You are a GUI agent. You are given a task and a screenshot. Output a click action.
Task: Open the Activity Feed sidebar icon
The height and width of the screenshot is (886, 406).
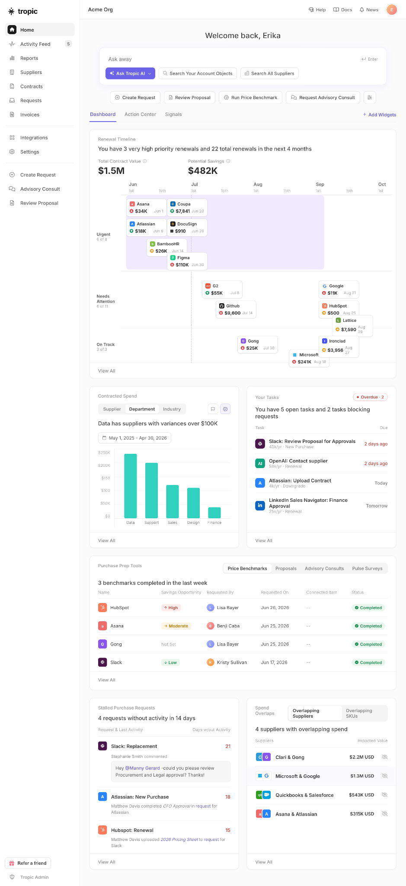pos(12,44)
